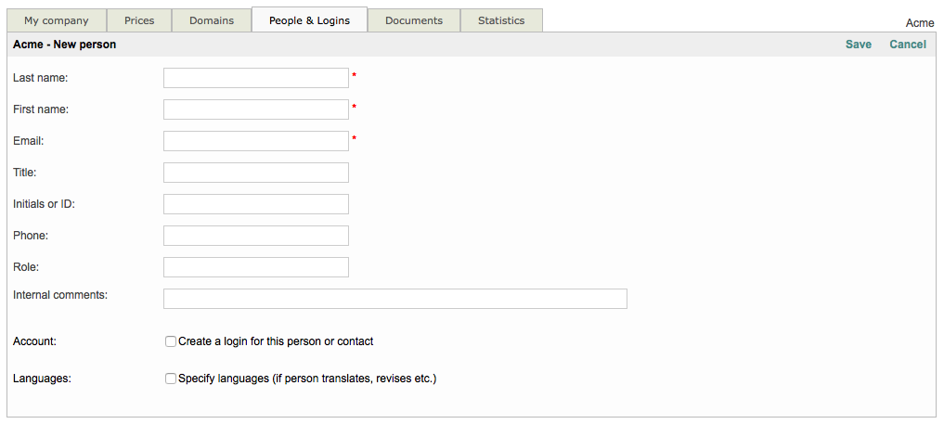Viewport: 944px width, 424px height.
Task: Click the Phone number field
Action: tap(256, 236)
